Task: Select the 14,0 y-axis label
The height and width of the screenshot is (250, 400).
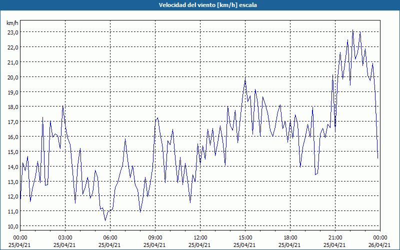Action: click(12, 166)
